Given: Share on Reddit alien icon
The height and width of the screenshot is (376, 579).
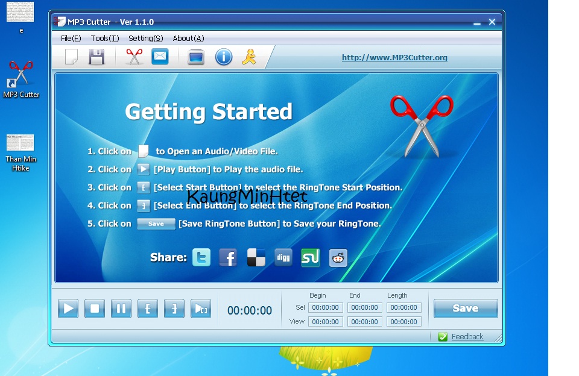Looking at the screenshot, I should point(338,257).
